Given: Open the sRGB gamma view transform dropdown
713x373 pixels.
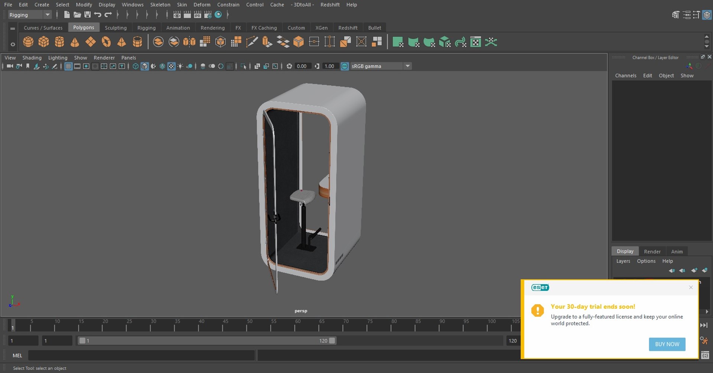Looking at the screenshot, I should point(381,66).
